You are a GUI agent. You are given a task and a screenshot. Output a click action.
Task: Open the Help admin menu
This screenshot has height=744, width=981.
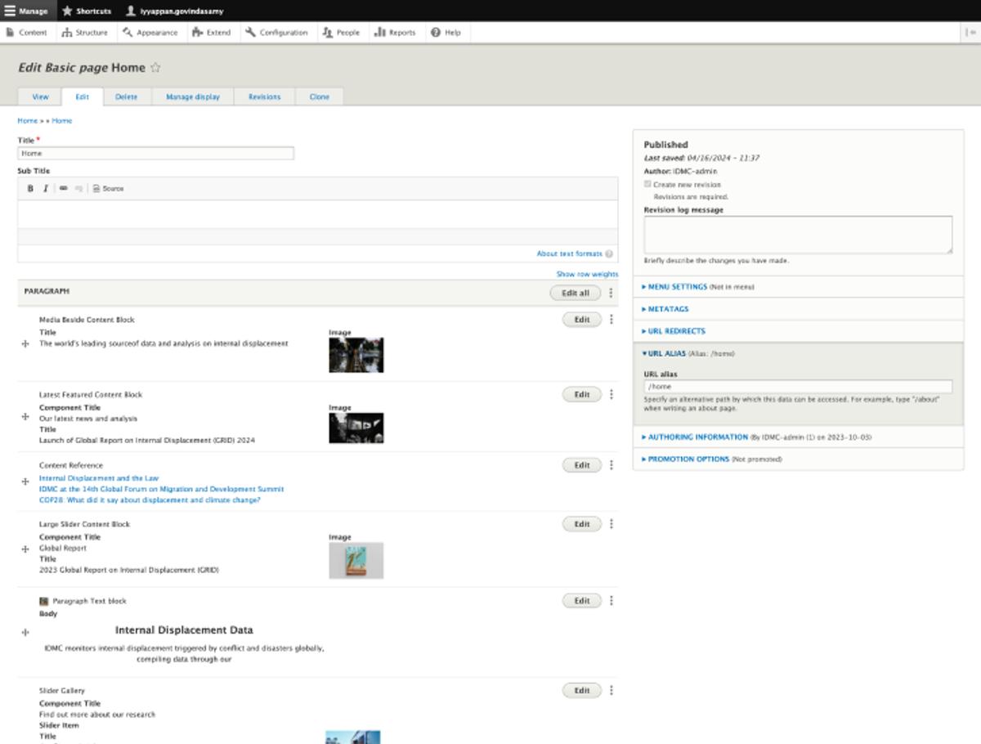click(x=446, y=33)
